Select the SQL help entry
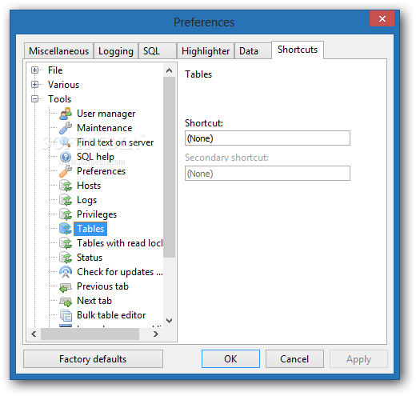The image size is (416, 396). (x=95, y=157)
